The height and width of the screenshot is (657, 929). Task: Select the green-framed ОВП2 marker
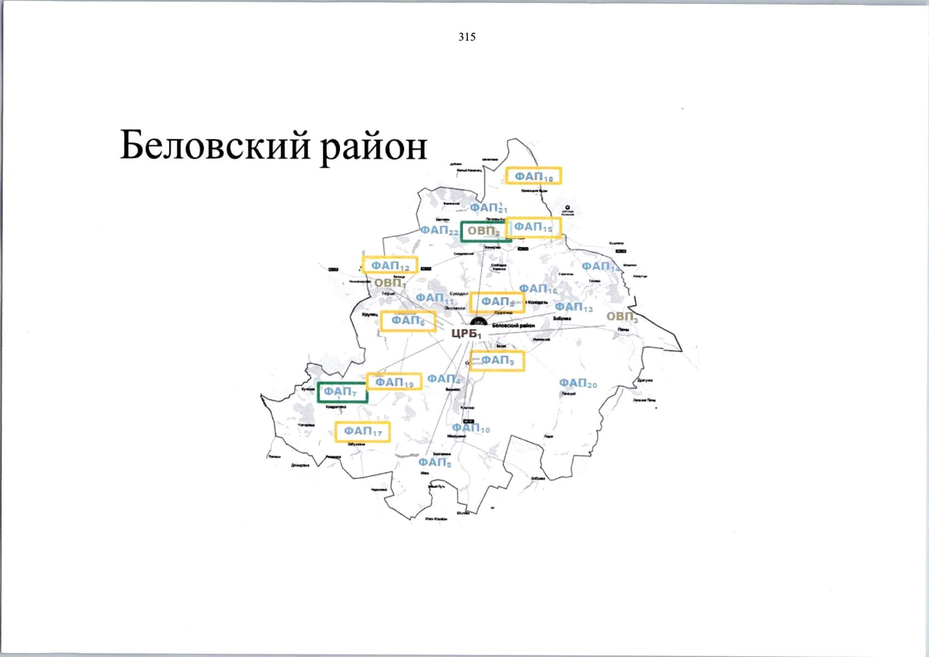click(x=483, y=232)
